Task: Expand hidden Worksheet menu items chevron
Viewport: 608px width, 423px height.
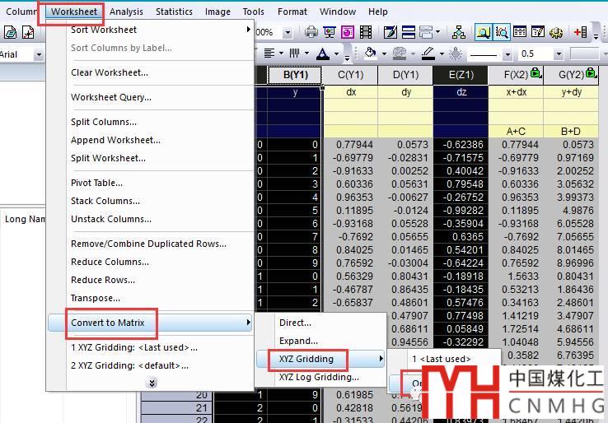Action: pyautogui.click(x=152, y=383)
